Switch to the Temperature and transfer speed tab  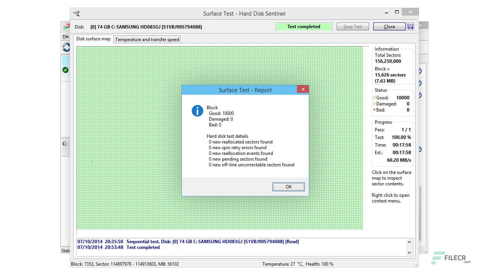(147, 39)
